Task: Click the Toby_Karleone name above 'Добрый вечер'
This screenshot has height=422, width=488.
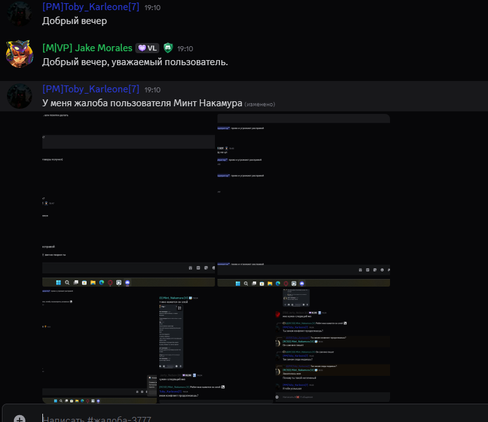Action: click(90, 7)
